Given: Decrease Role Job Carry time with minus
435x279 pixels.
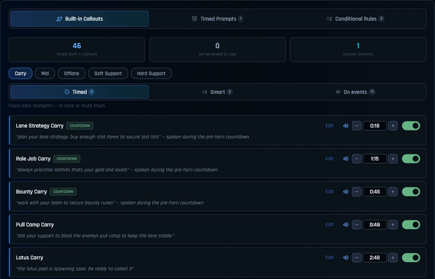Looking at the screenshot, I should pyautogui.click(x=357, y=159).
